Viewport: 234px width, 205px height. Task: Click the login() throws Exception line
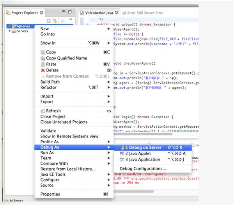point(143,117)
